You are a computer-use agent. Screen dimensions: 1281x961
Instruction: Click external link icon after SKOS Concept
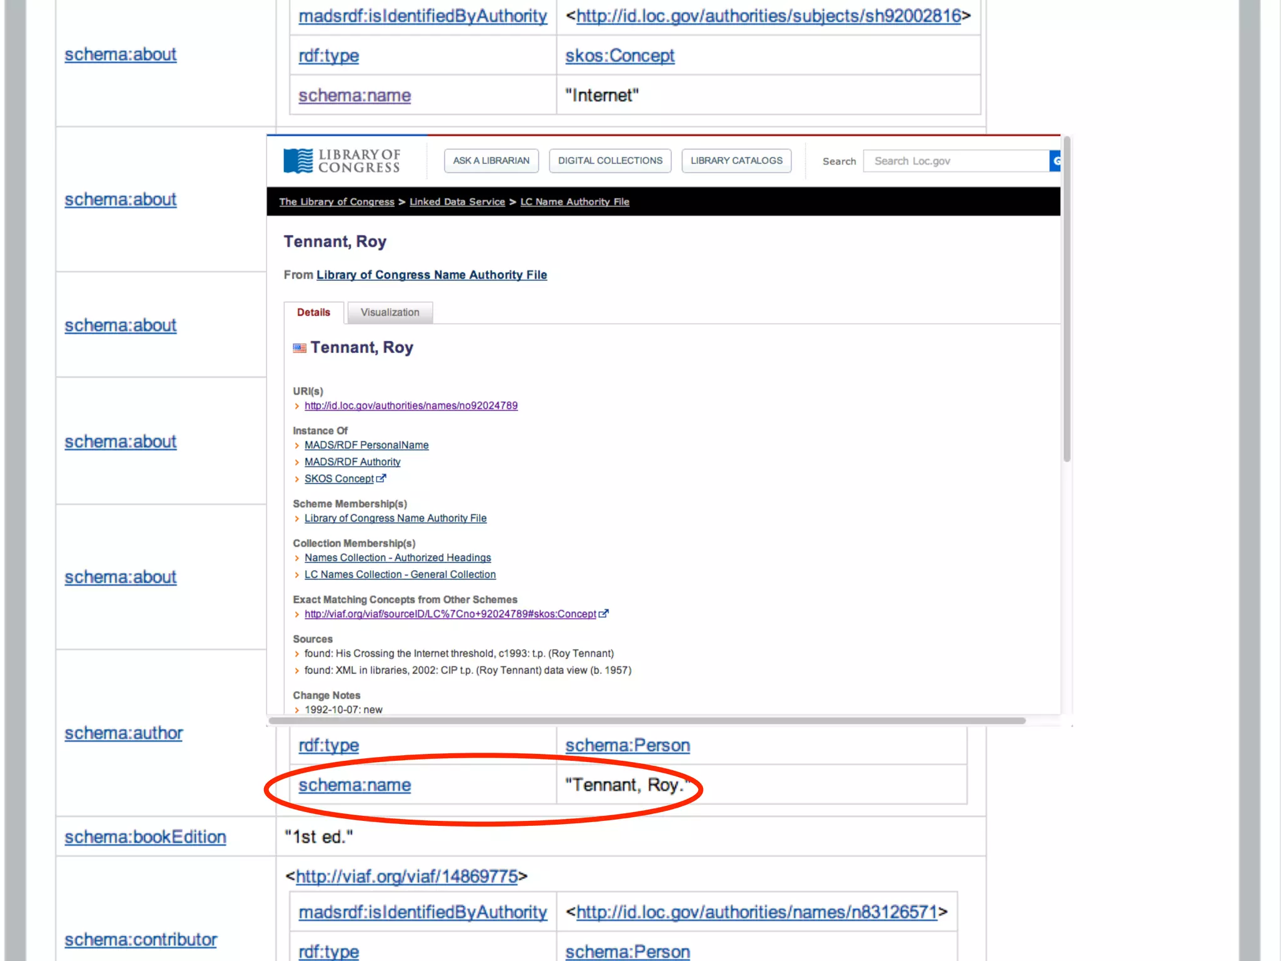point(381,479)
